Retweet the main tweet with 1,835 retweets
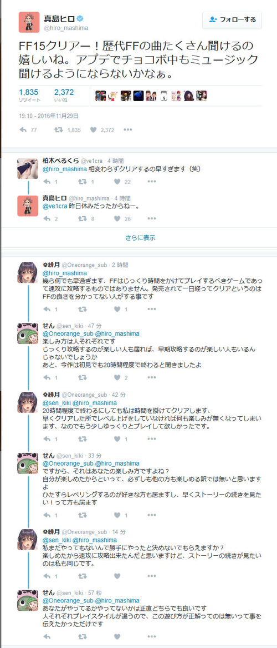The width and height of the screenshot is (277, 648). pyautogui.click(x=59, y=129)
